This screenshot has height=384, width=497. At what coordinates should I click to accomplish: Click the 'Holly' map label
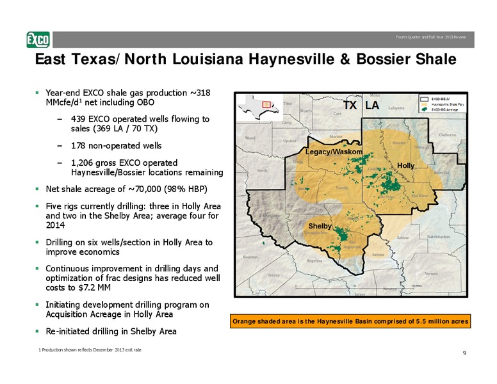point(405,165)
